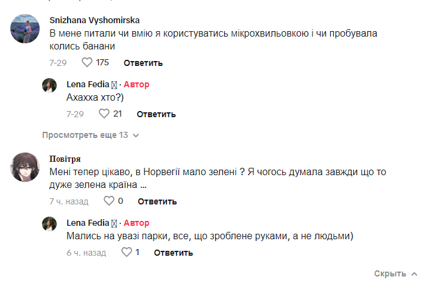Viewport: 421px width, 285px height.
Task: Reply to Snizhana Vyshomirska's comment
Action: (143, 63)
